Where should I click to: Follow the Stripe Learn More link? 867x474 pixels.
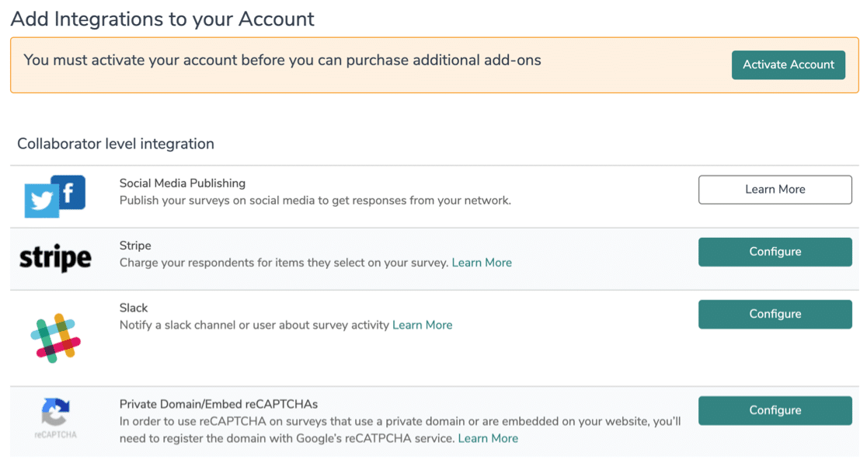(482, 263)
